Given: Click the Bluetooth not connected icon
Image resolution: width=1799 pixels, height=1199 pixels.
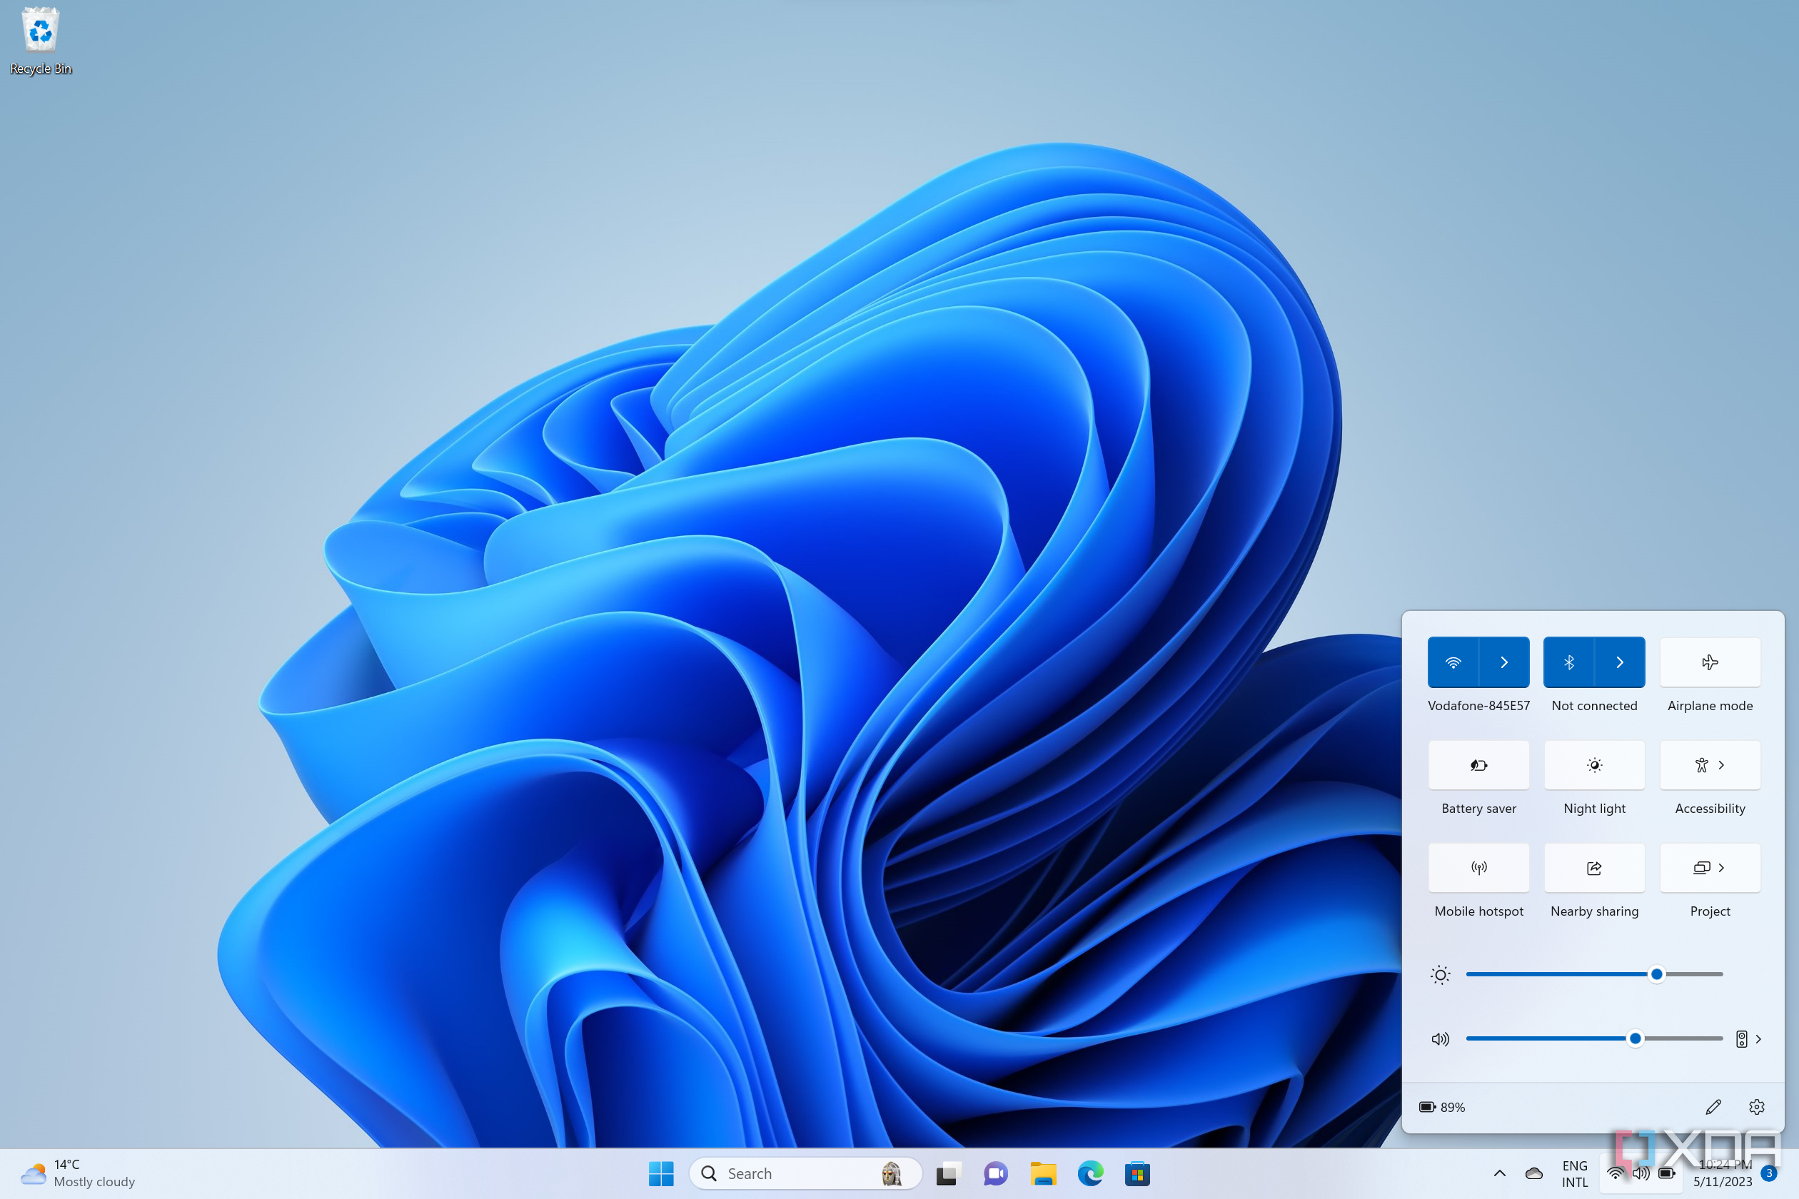Looking at the screenshot, I should [1570, 661].
